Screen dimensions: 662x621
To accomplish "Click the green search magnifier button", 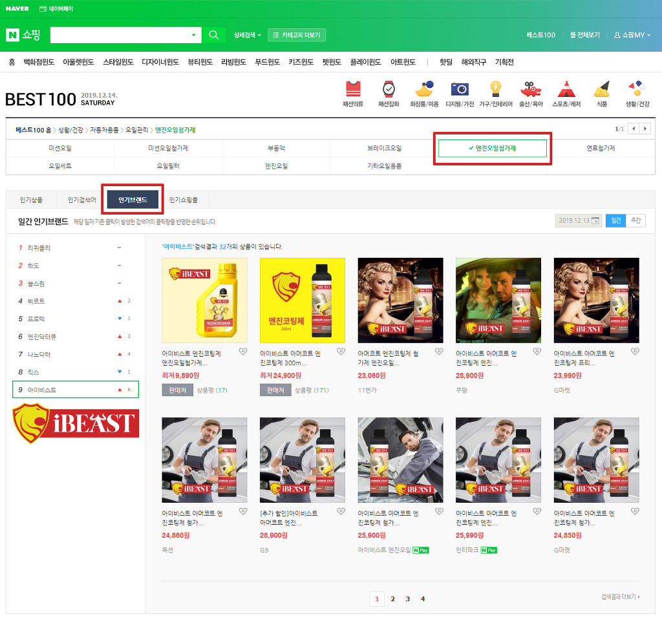I will click(x=214, y=35).
